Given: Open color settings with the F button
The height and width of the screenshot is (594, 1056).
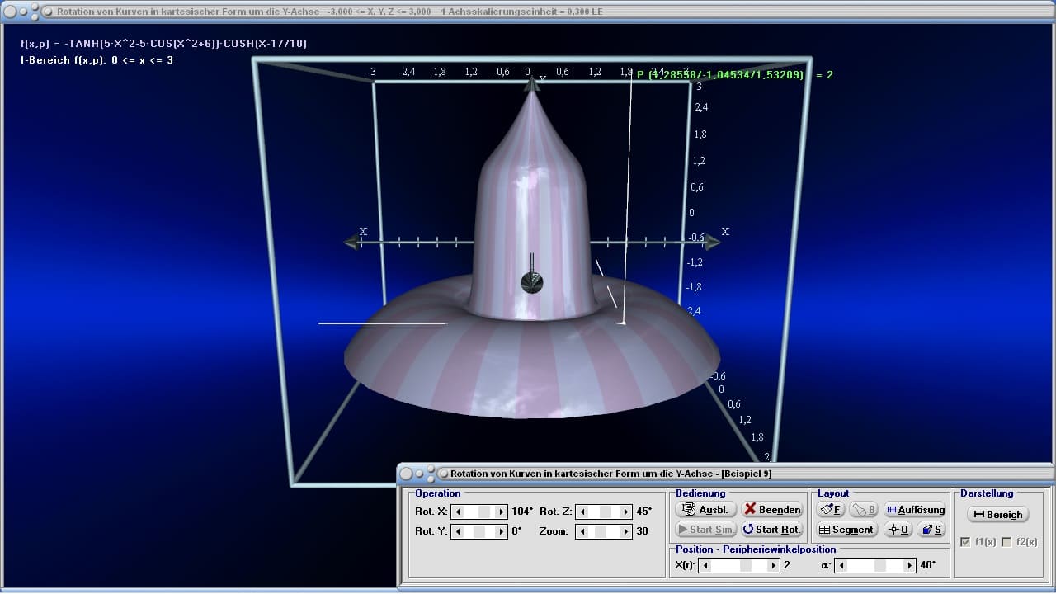Looking at the screenshot, I should pos(832,510).
